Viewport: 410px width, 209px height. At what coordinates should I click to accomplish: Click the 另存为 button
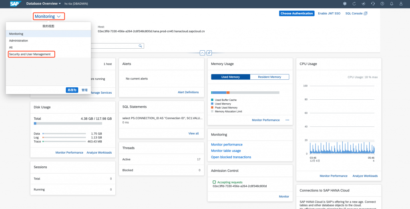72,90
